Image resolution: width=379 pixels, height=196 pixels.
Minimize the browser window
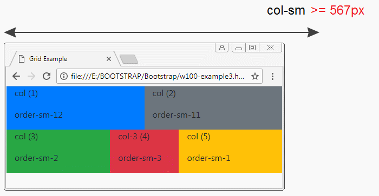[239, 48]
